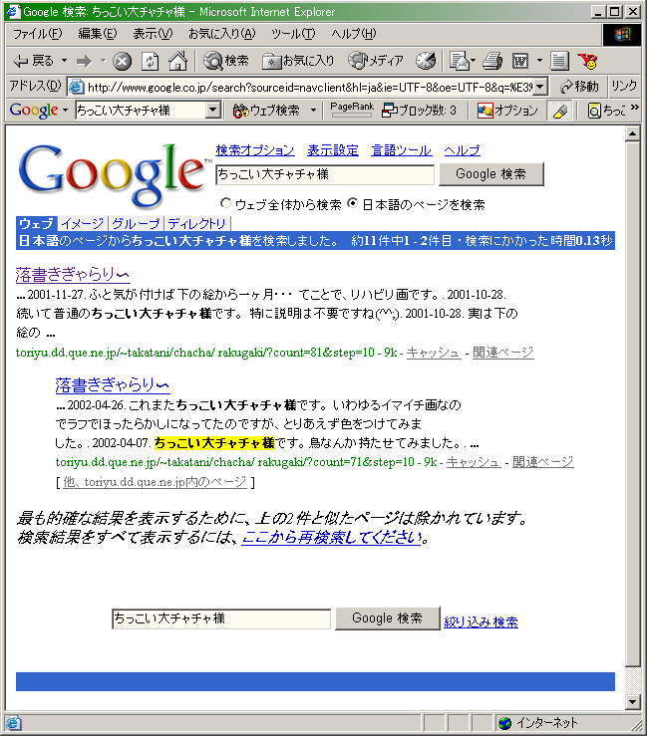Click the PageRank indicator
647x736 pixels.
click(352, 110)
